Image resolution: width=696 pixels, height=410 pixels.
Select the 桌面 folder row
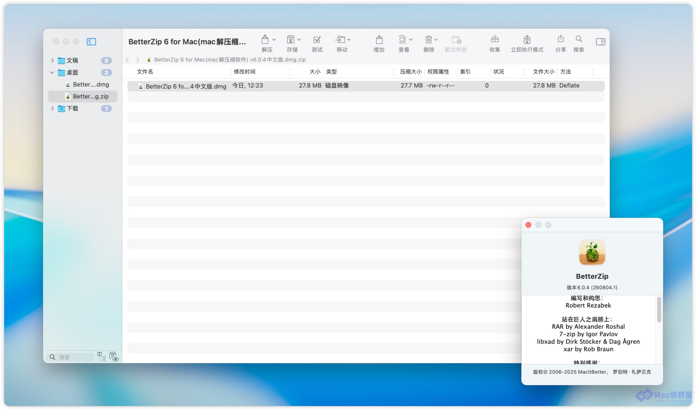pos(83,72)
